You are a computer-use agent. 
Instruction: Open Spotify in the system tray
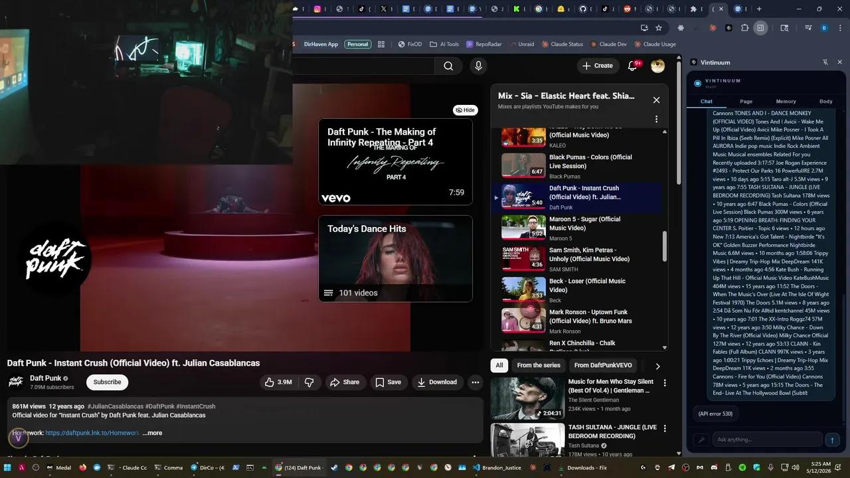pyautogui.click(x=742, y=467)
